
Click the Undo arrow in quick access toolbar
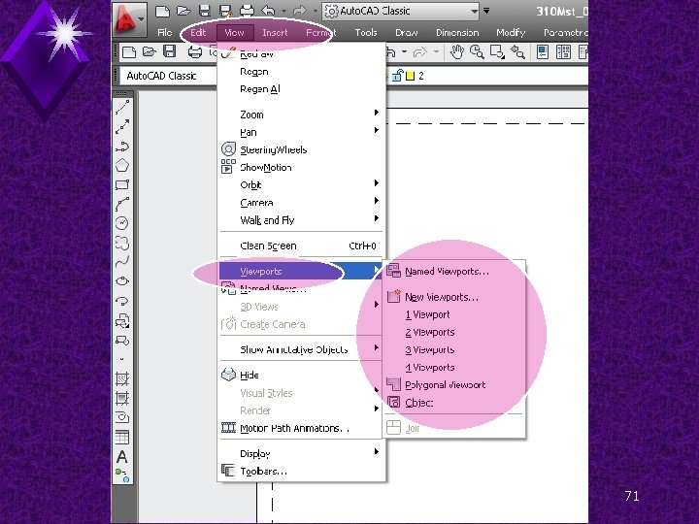[x=268, y=11]
